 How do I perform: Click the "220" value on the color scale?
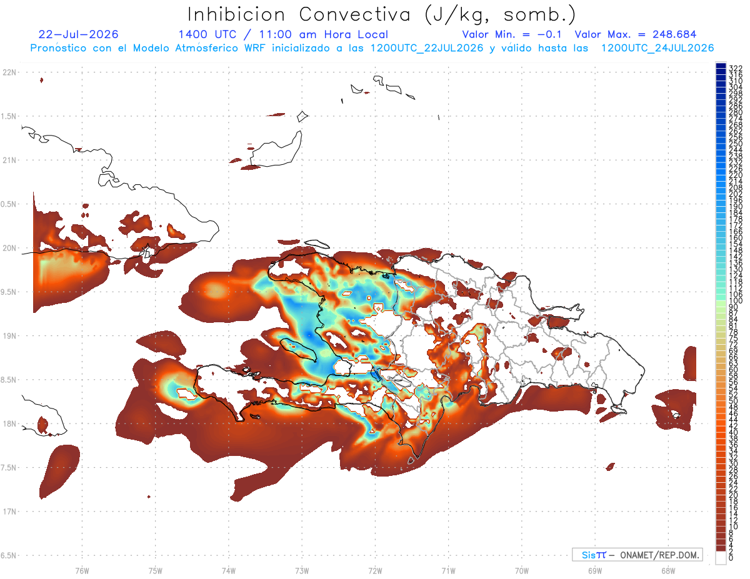tap(736, 175)
